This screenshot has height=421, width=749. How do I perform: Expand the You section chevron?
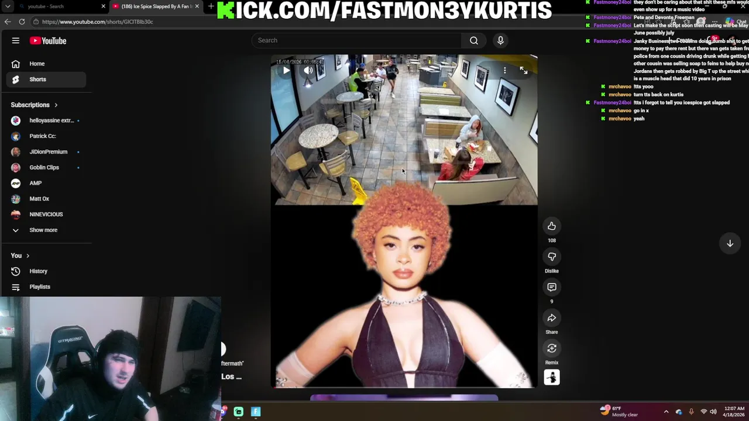(28, 256)
